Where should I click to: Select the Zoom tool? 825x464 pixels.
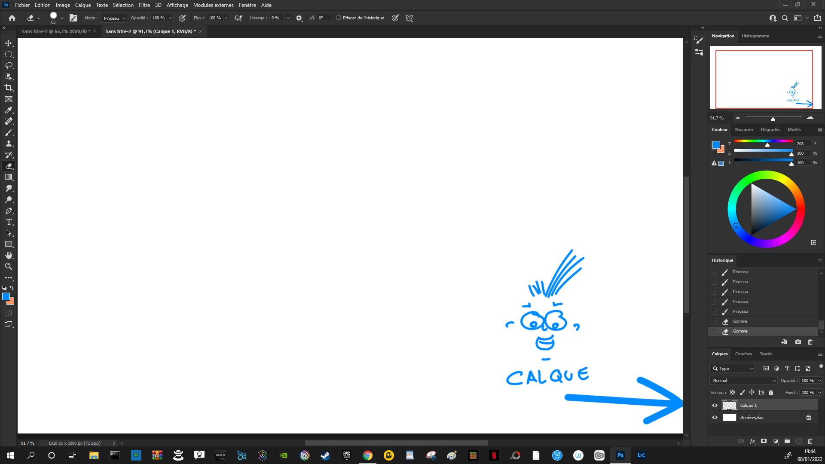tap(9, 266)
